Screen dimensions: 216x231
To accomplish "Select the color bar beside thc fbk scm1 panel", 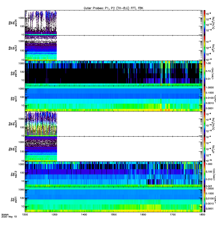I will coord(204,200).
